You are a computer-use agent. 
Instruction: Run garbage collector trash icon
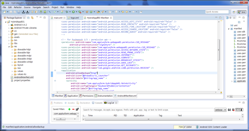pos(197,127)
